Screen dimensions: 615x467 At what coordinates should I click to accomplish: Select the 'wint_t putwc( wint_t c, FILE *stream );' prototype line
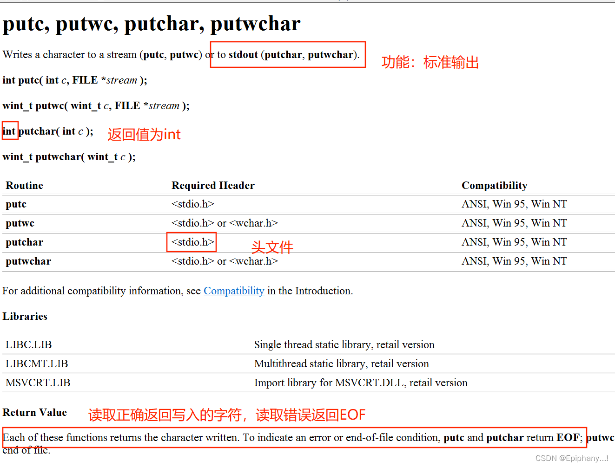point(96,106)
